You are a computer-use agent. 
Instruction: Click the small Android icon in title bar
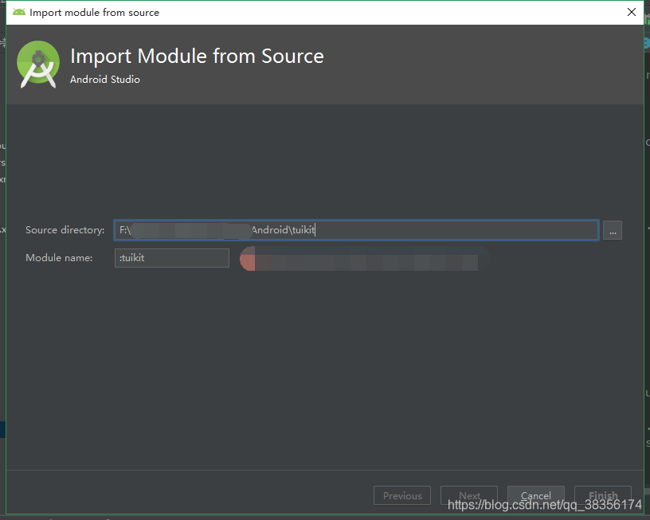pyautogui.click(x=18, y=12)
